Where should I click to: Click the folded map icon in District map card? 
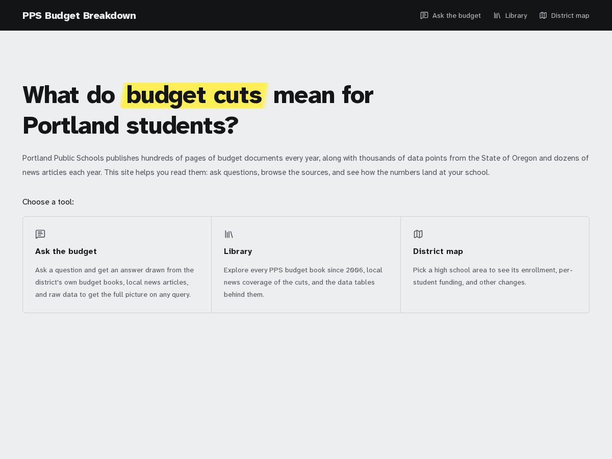pyautogui.click(x=418, y=234)
